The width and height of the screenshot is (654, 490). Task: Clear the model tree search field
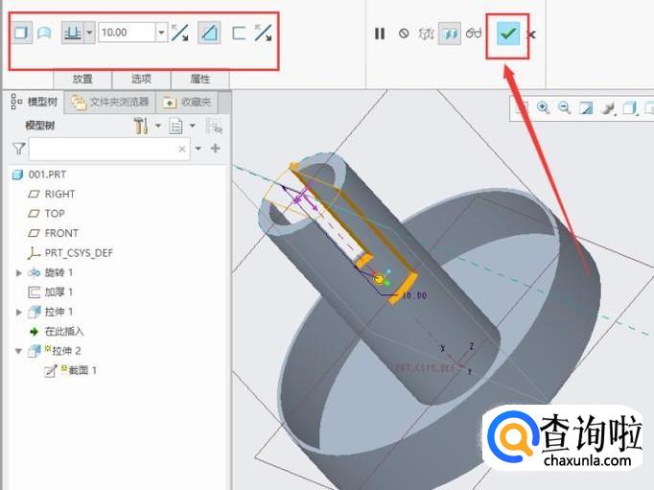tap(182, 149)
